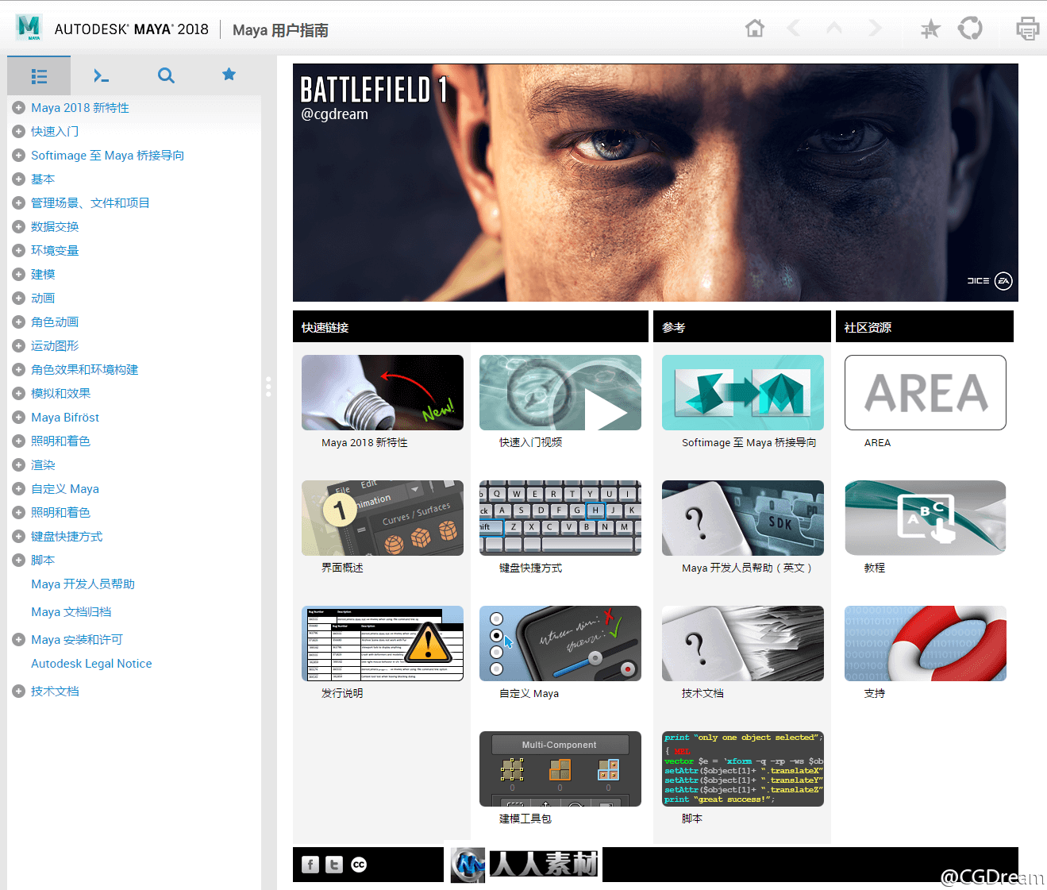Go back with the left arrow icon
The height and width of the screenshot is (890, 1047).
pos(793,29)
